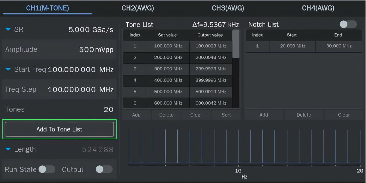Image resolution: width=366 pixels, height=183 pixels.
Task: Click the Tone List scrollbar thumb
Action: click(236, 44)
